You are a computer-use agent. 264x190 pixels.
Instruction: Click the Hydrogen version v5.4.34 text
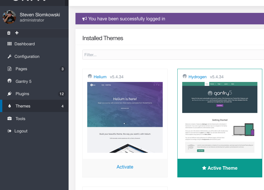coord(217,77)
